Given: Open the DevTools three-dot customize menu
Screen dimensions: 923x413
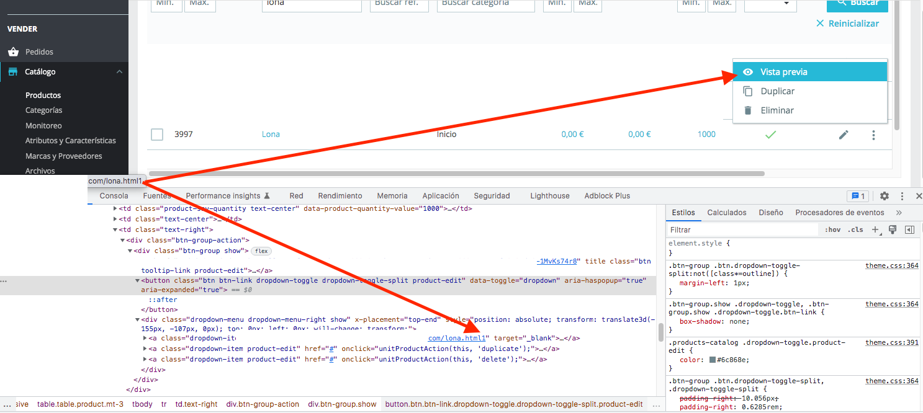Looking at the screenshot, I should (x=902, y=196).
